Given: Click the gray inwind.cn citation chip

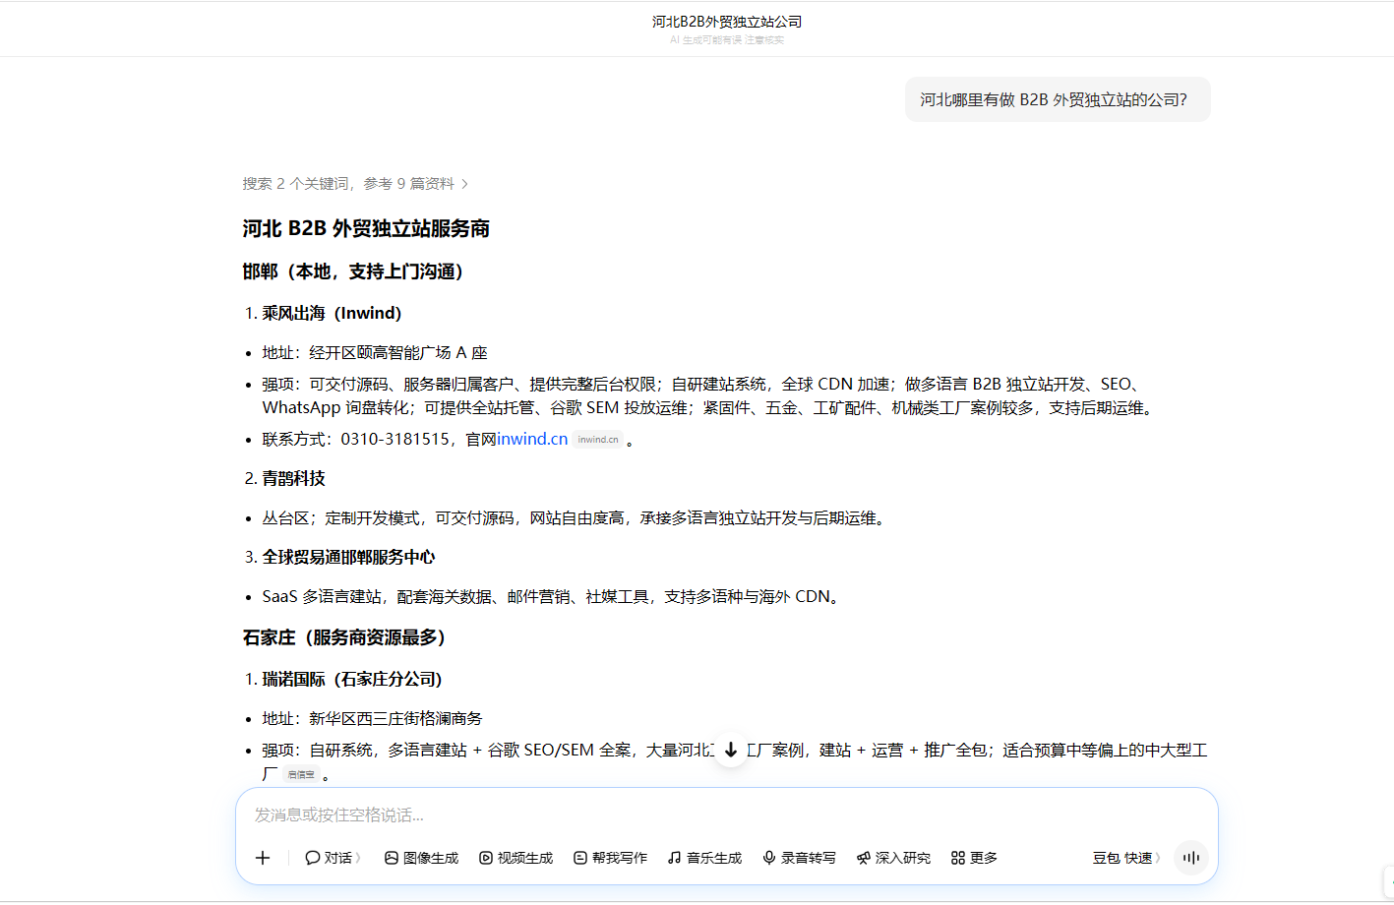Looking at the screenshot, I should [598, 440].
